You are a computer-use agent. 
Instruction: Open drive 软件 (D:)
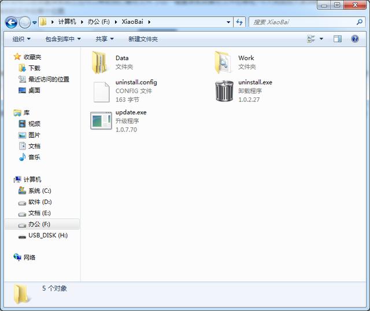40,202
